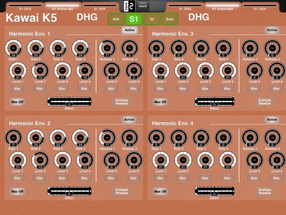
Task: Click the Rate 2 knob in Harmonic Env. 3
Action: click(x=179, y=48)
